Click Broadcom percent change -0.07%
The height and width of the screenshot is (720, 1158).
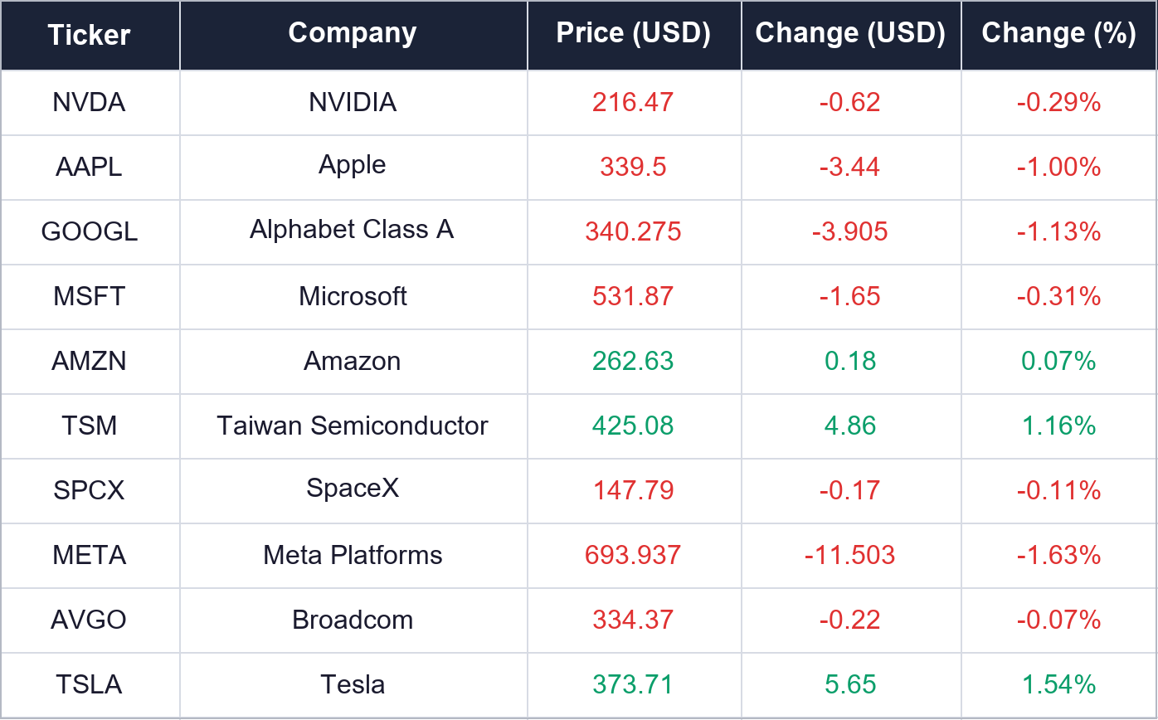pos(1059,620)
